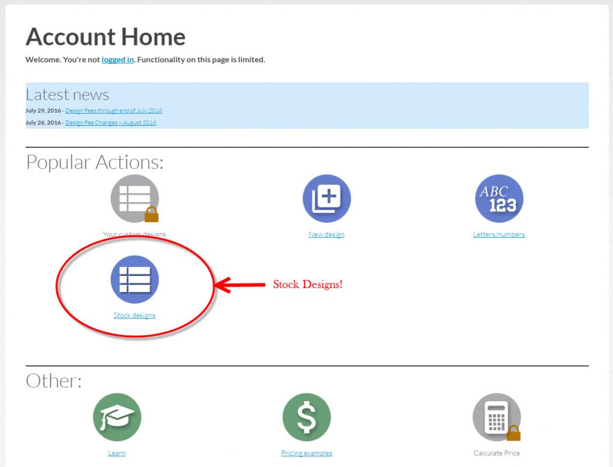Open the 'Pricing examples' text link

click(x=306, y=453)
